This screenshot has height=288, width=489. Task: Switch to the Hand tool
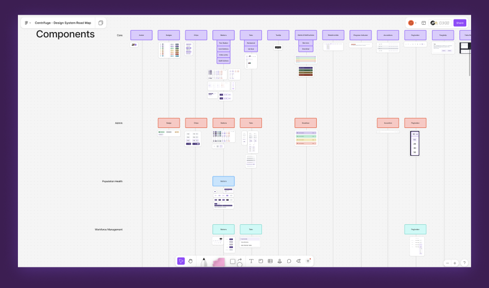pos(190,261)
